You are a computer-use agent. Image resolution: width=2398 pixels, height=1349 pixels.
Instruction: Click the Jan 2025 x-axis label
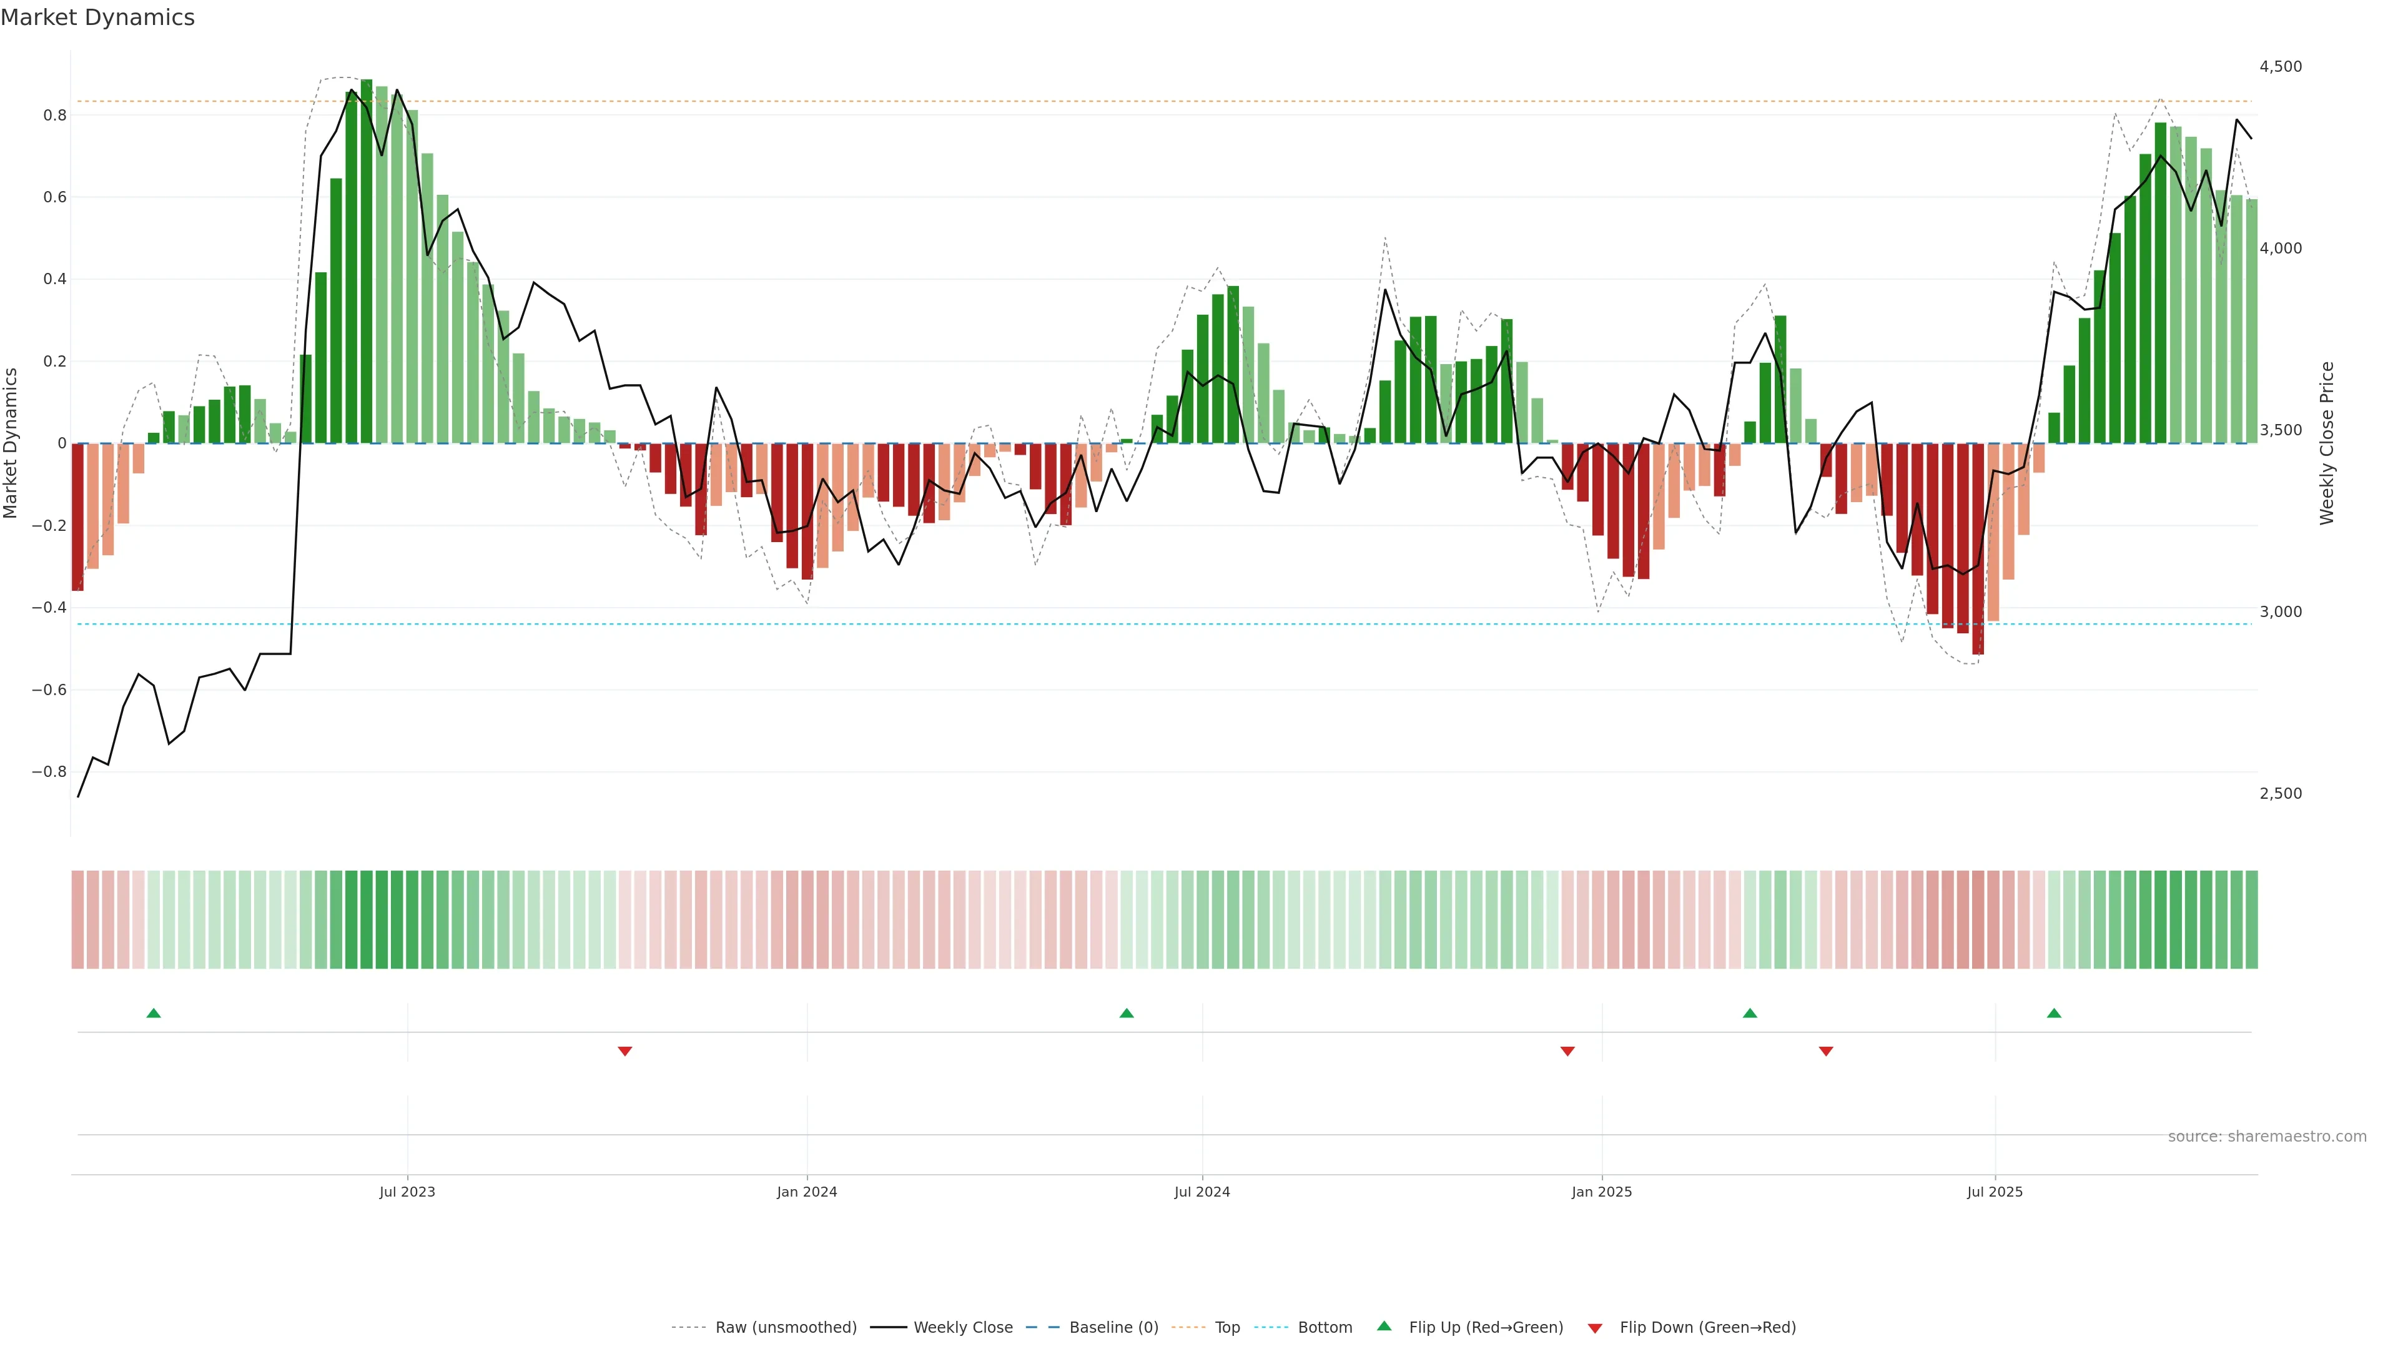coord(1601,1192)
